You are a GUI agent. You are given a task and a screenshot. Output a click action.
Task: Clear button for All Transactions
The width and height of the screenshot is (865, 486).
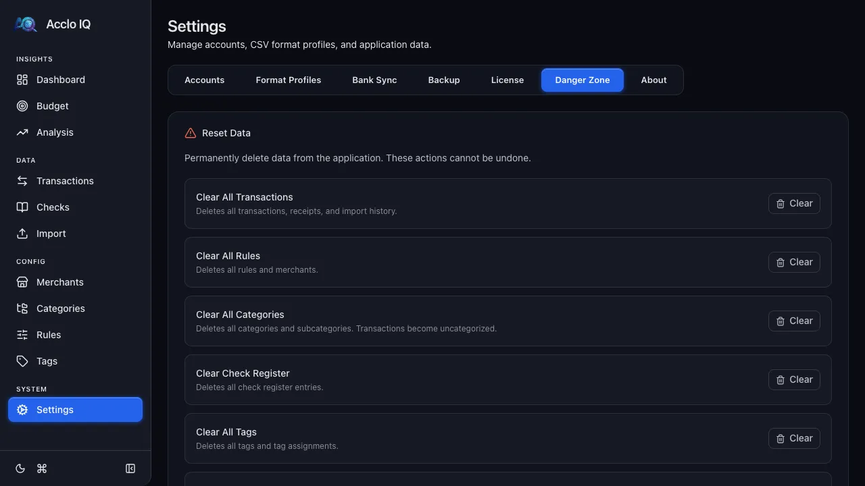click(794, 203)
